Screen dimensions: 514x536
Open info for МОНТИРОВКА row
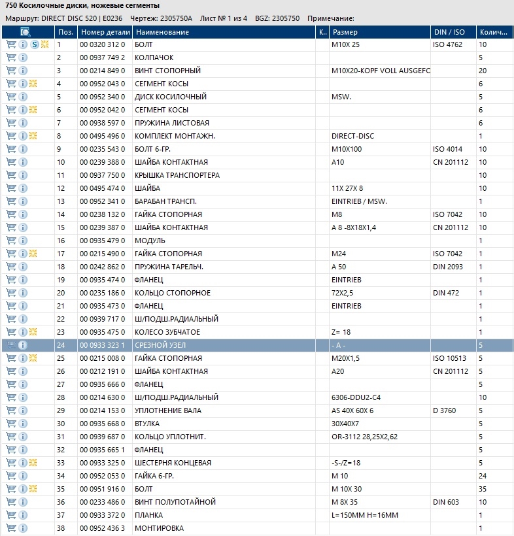pos(23,528)
